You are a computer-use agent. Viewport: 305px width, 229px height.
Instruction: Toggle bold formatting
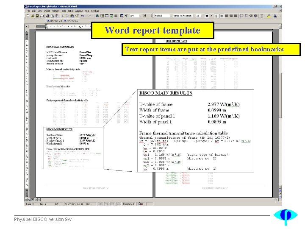click(207, 16)
